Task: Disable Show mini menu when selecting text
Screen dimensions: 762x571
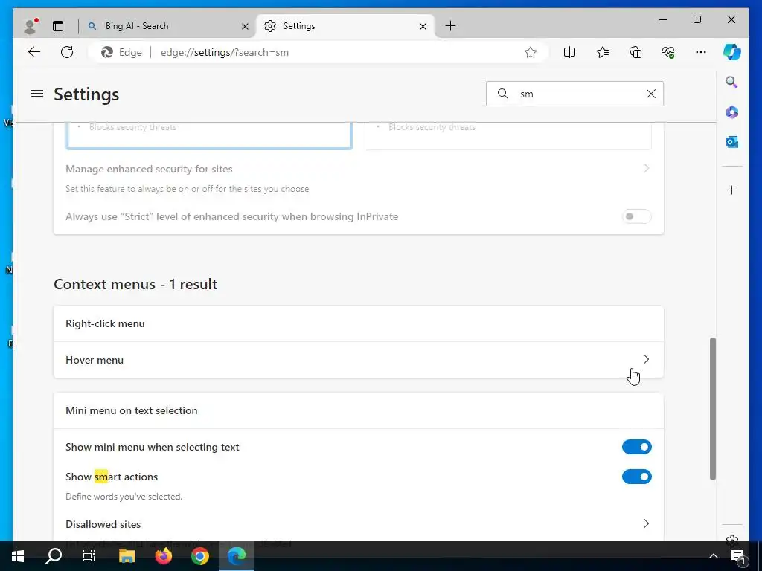Action: click(637, 447)
